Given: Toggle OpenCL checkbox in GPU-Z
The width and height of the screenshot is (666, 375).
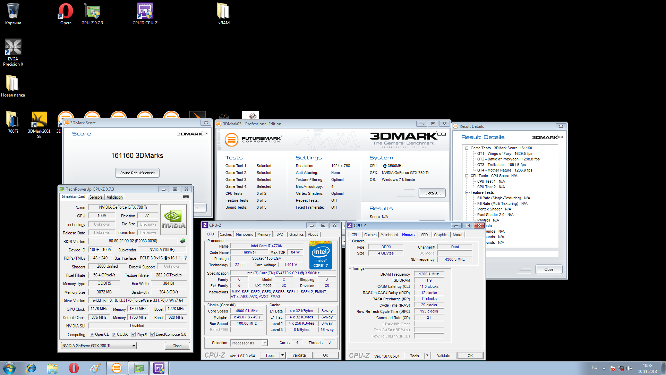Looking at the screenshot, I should (x=92, y=334).
